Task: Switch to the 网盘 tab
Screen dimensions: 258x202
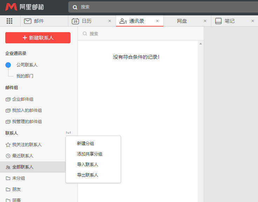Action: coord(182,21)
